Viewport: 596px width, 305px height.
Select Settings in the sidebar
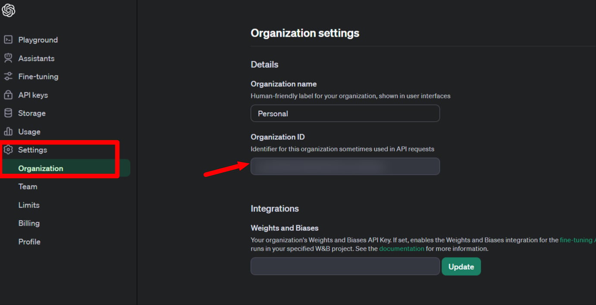click(x=33, y=150)
